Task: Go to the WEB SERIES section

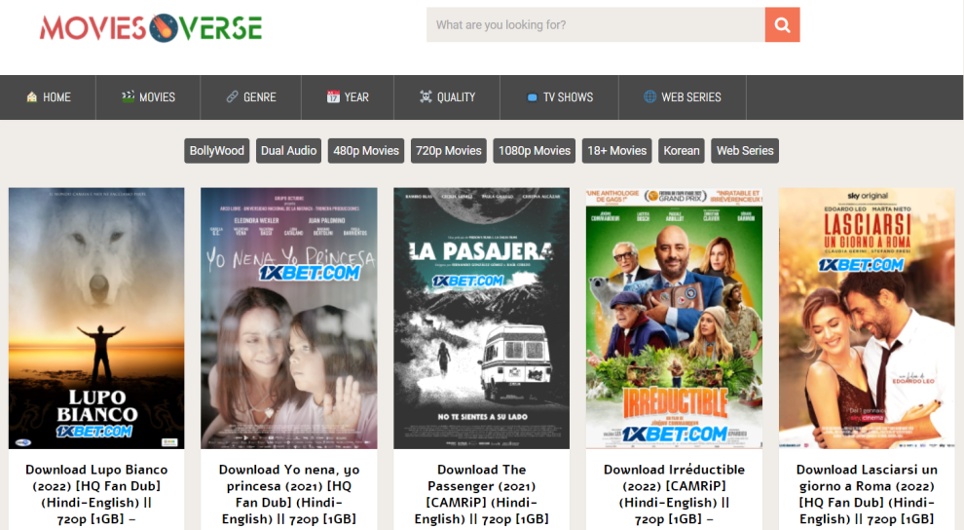Action: [683, 97]
